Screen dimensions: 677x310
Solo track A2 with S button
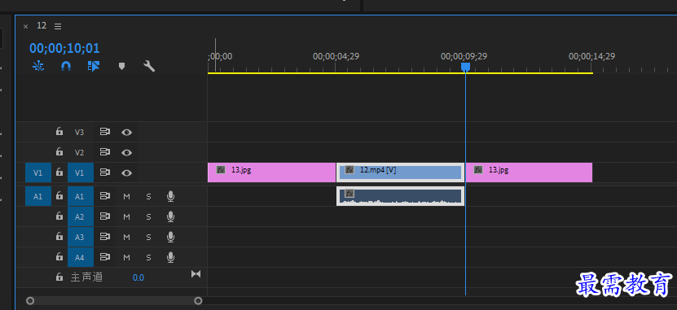pyautogui.click(x=148, y=217)
